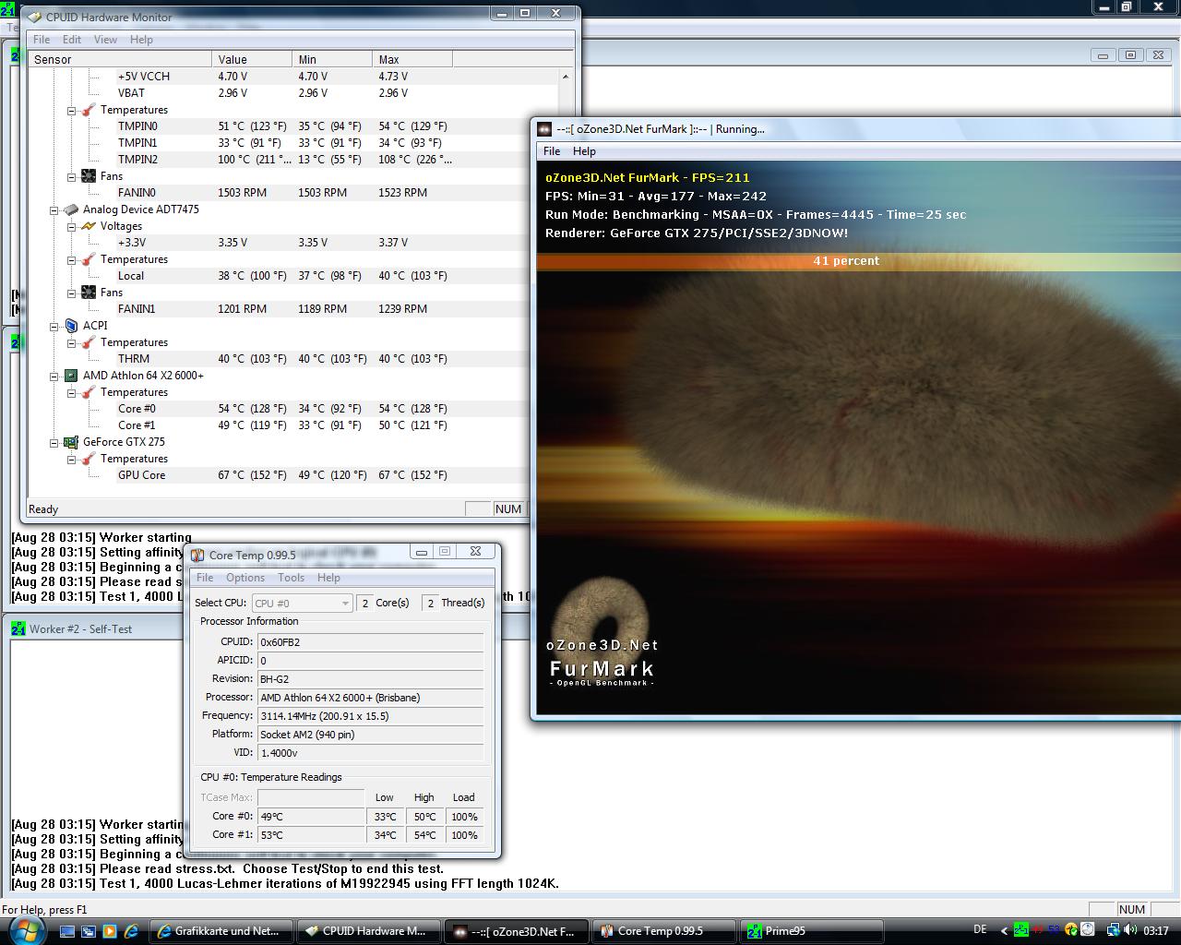This screenshot has width=1181, height=945.
Task: Click the Value column header
Action: click(x=252, y=59)
